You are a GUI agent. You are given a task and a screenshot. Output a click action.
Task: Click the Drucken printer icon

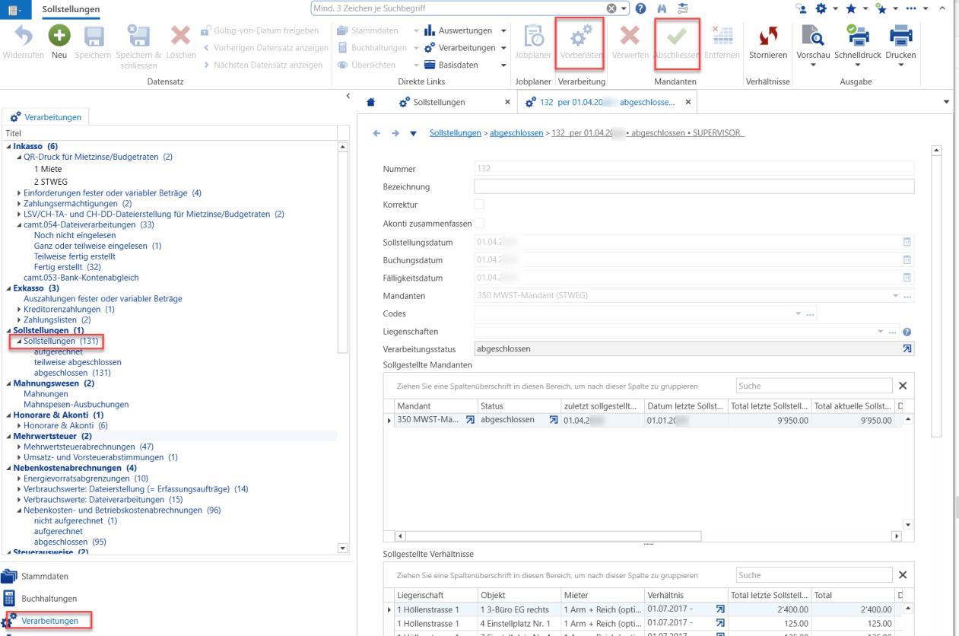901,36
